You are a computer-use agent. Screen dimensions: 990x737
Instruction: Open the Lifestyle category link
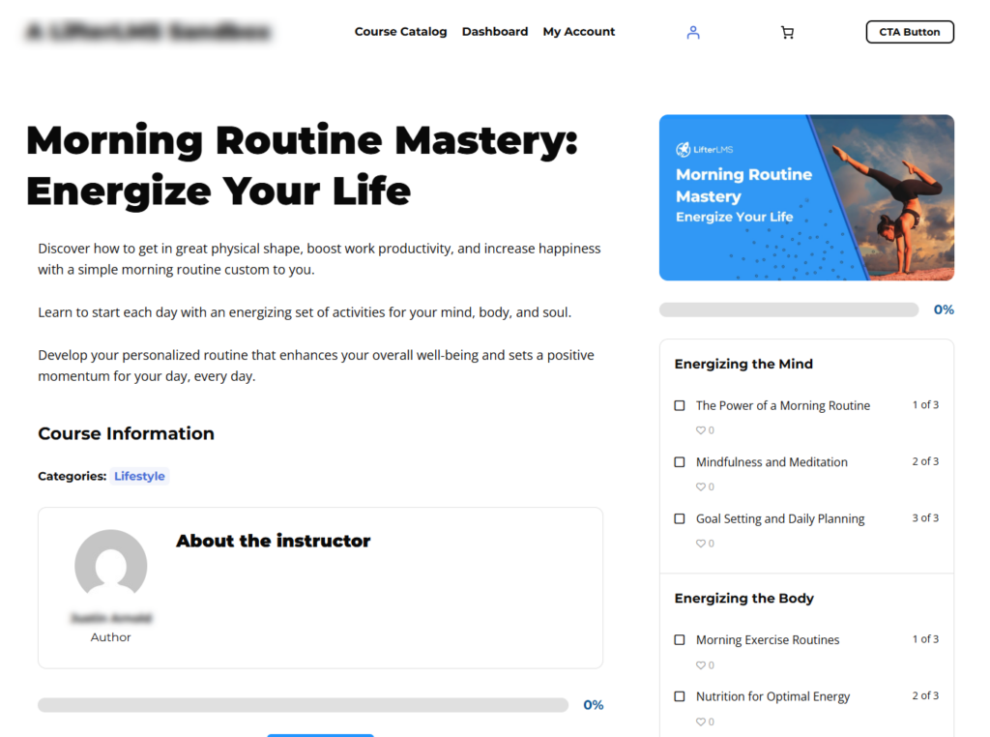point(139,476)
